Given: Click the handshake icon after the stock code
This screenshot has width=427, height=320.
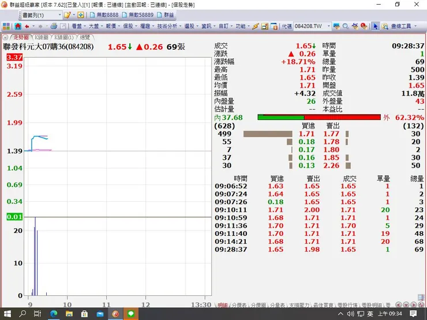Looking at the screenshot, I should [x=336, y=26].
